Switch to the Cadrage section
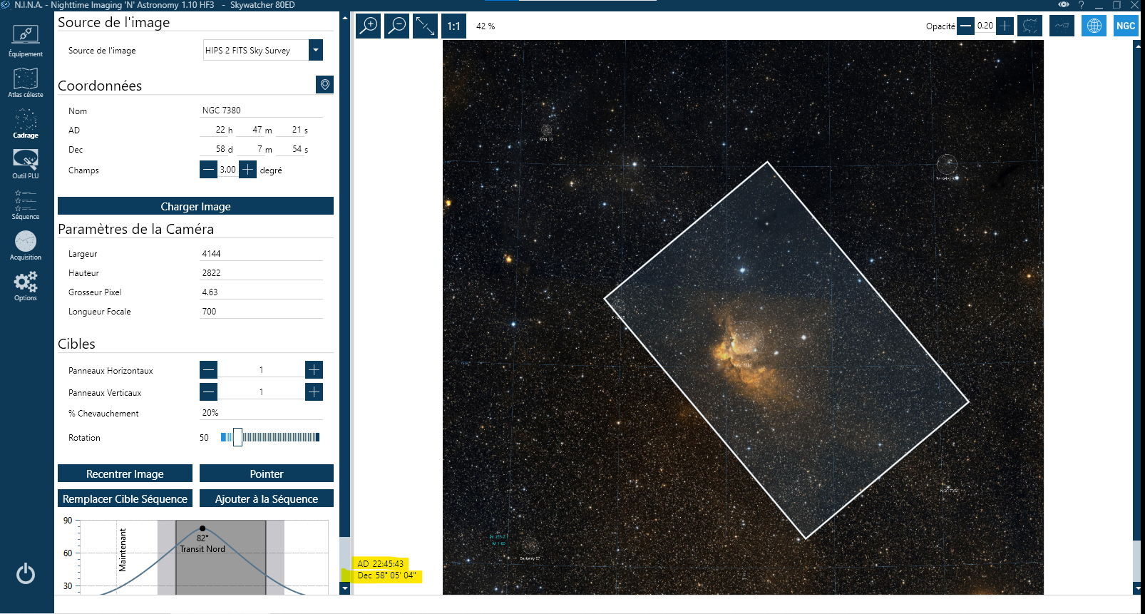The height and width of the screenshot is (614, 1145). pyautogui.click(x=26, y=123)
